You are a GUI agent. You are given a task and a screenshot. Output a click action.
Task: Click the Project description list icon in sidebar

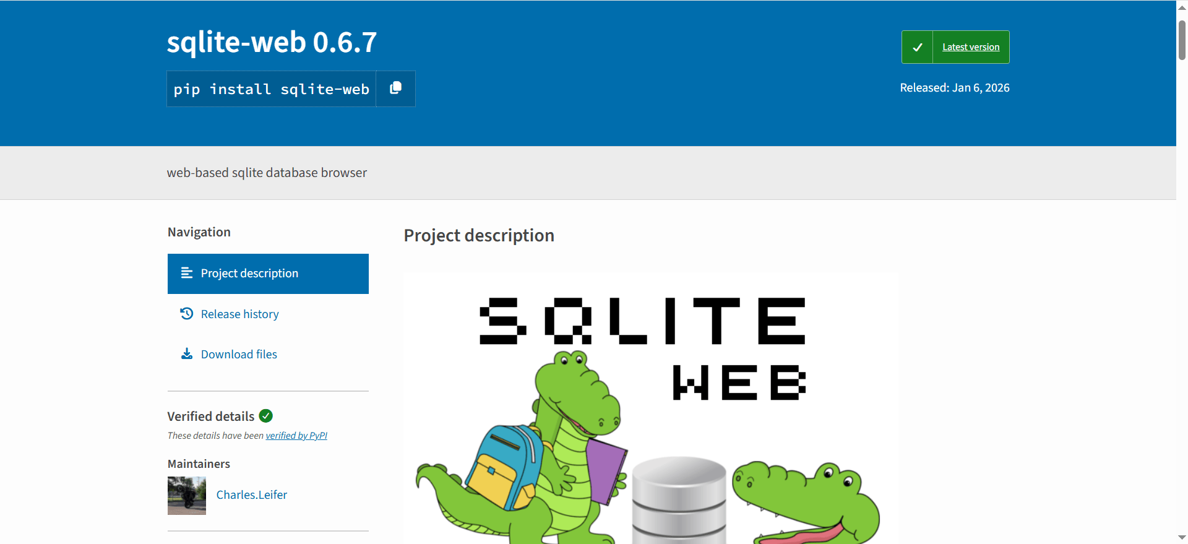pos(186,273)
